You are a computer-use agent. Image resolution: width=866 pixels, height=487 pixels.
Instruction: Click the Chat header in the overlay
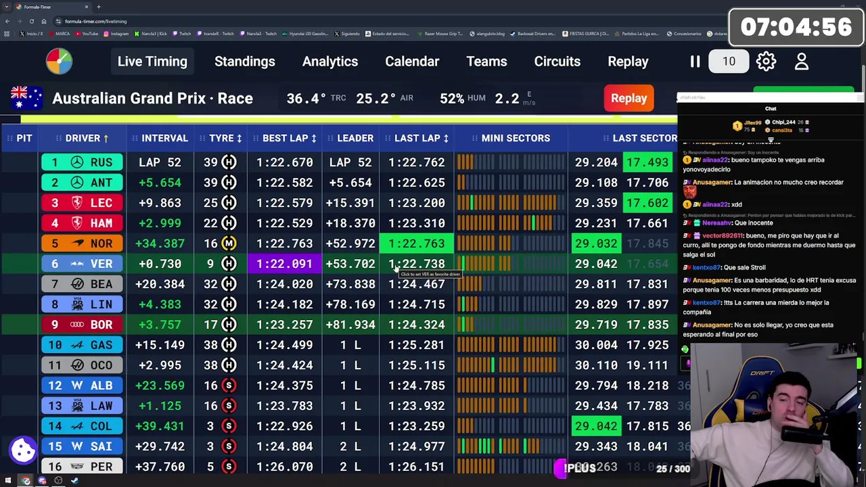[x=771, y=108]
